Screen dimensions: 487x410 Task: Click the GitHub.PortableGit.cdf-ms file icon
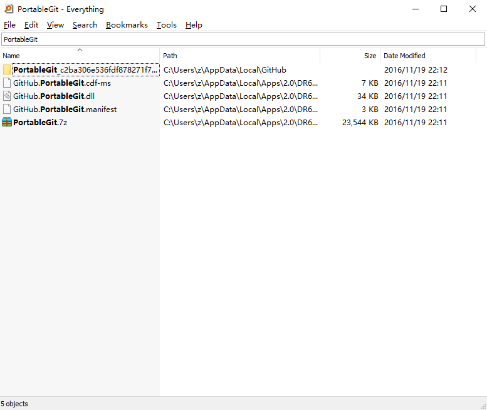click(7, 83)
